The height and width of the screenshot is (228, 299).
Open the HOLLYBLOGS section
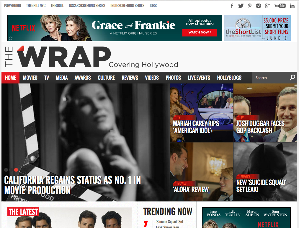(229, 78)
